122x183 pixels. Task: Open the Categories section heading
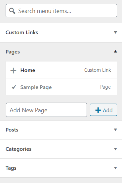[19, 149]
